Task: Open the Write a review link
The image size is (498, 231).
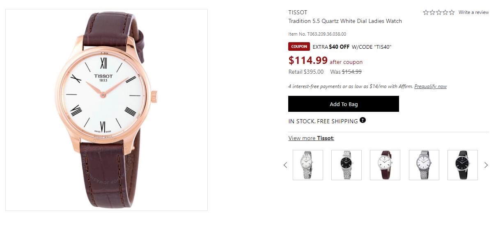Action: (x=473, y=12)
